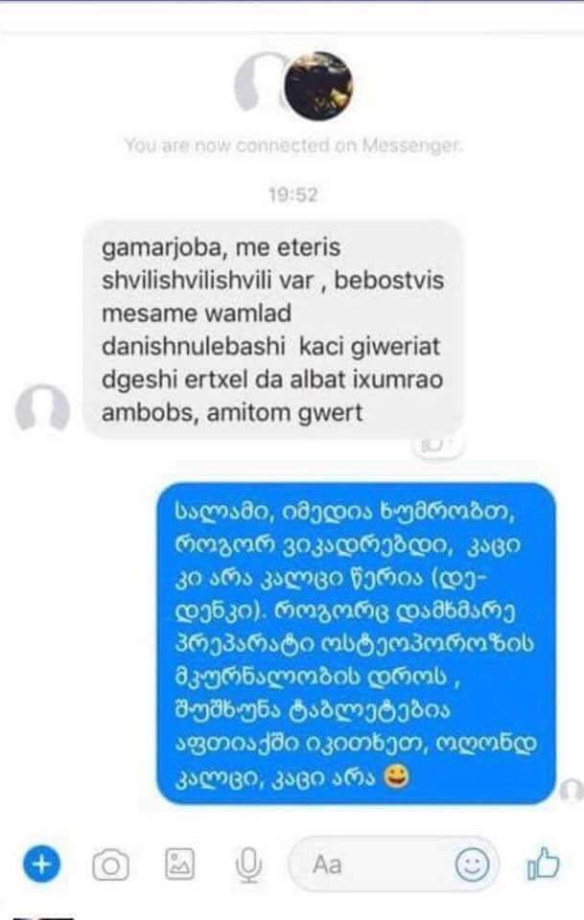The height and width of the screenshot is (920, 584).
Task: Select the gray incoming message bubble
Action: pyautogui.click(x=274, y=330)
